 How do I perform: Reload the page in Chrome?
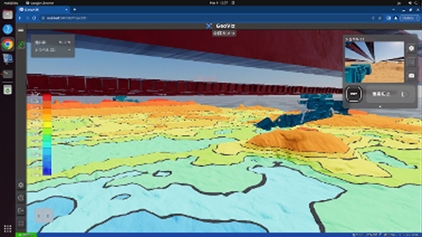click(34, 18)
